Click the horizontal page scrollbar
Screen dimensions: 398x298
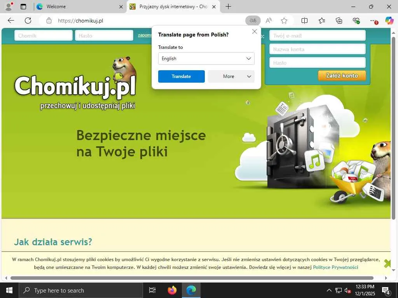[192, 278]
